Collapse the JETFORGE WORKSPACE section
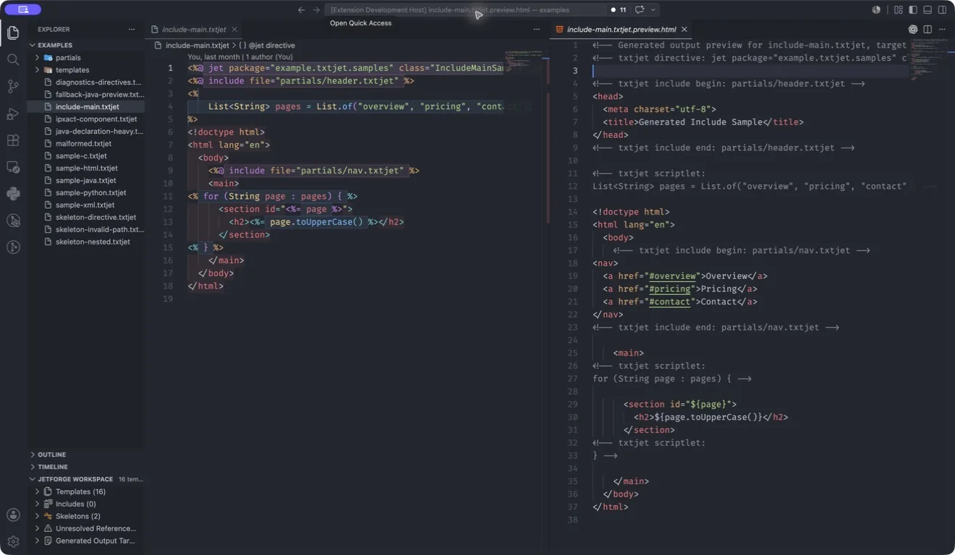 33,479
